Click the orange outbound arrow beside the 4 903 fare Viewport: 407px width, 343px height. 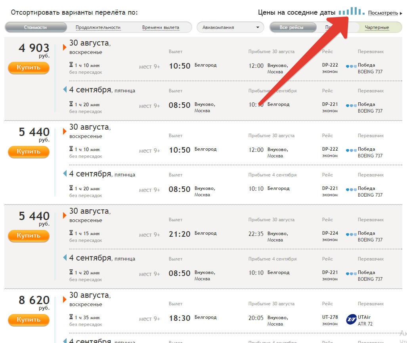pos(65,48)
